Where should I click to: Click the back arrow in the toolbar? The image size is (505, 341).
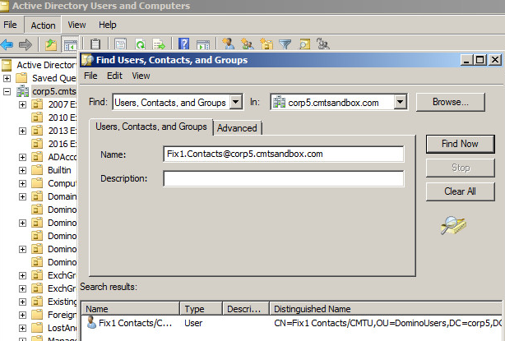[7, 44]
